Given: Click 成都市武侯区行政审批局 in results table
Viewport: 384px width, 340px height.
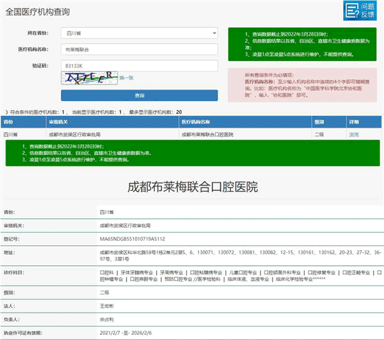Looking at the screenshot, I should (x=74, y=134).
